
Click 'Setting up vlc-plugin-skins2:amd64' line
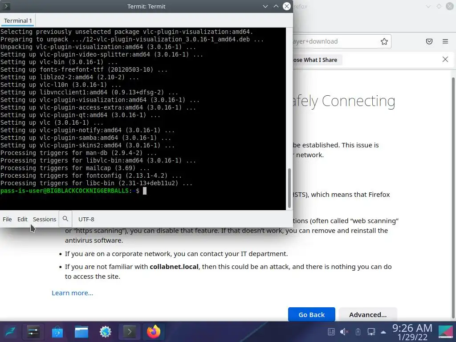tap(88, 146)
